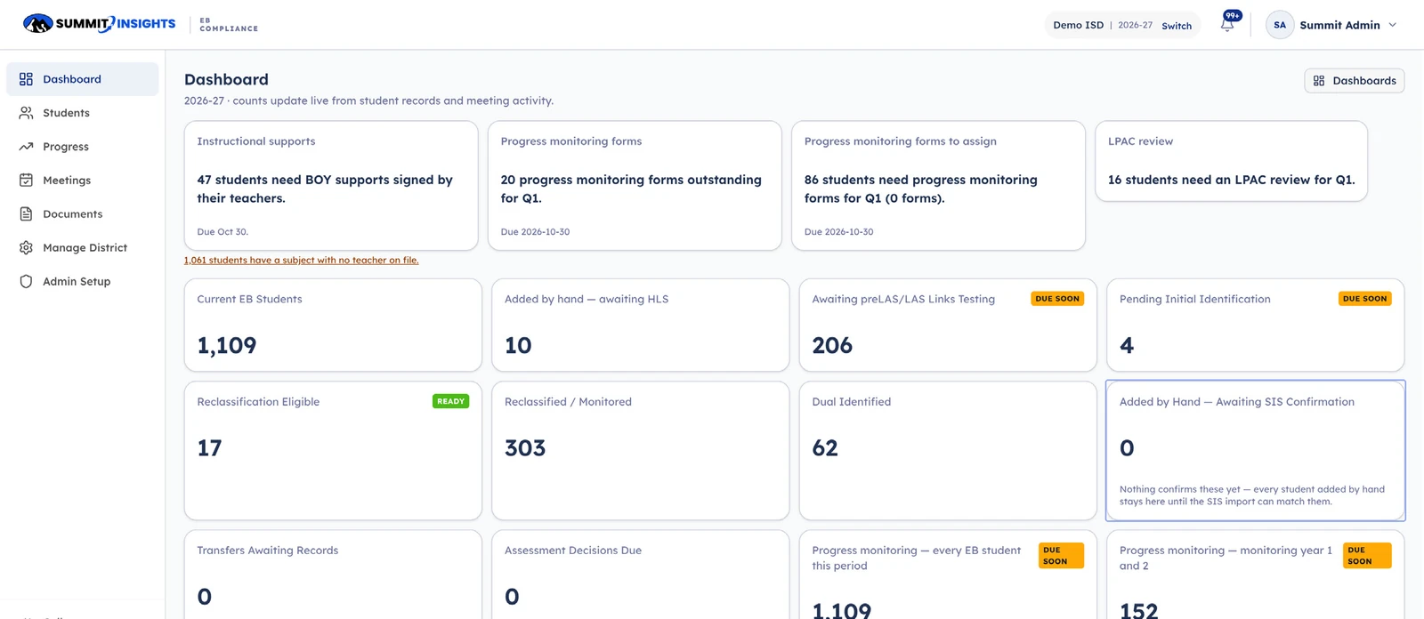Click the 'Due Oct 30.' text
1424x619 pixels.
(x=222, y=232)
